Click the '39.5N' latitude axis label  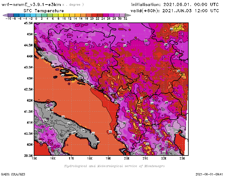click(x=28, y=155)
